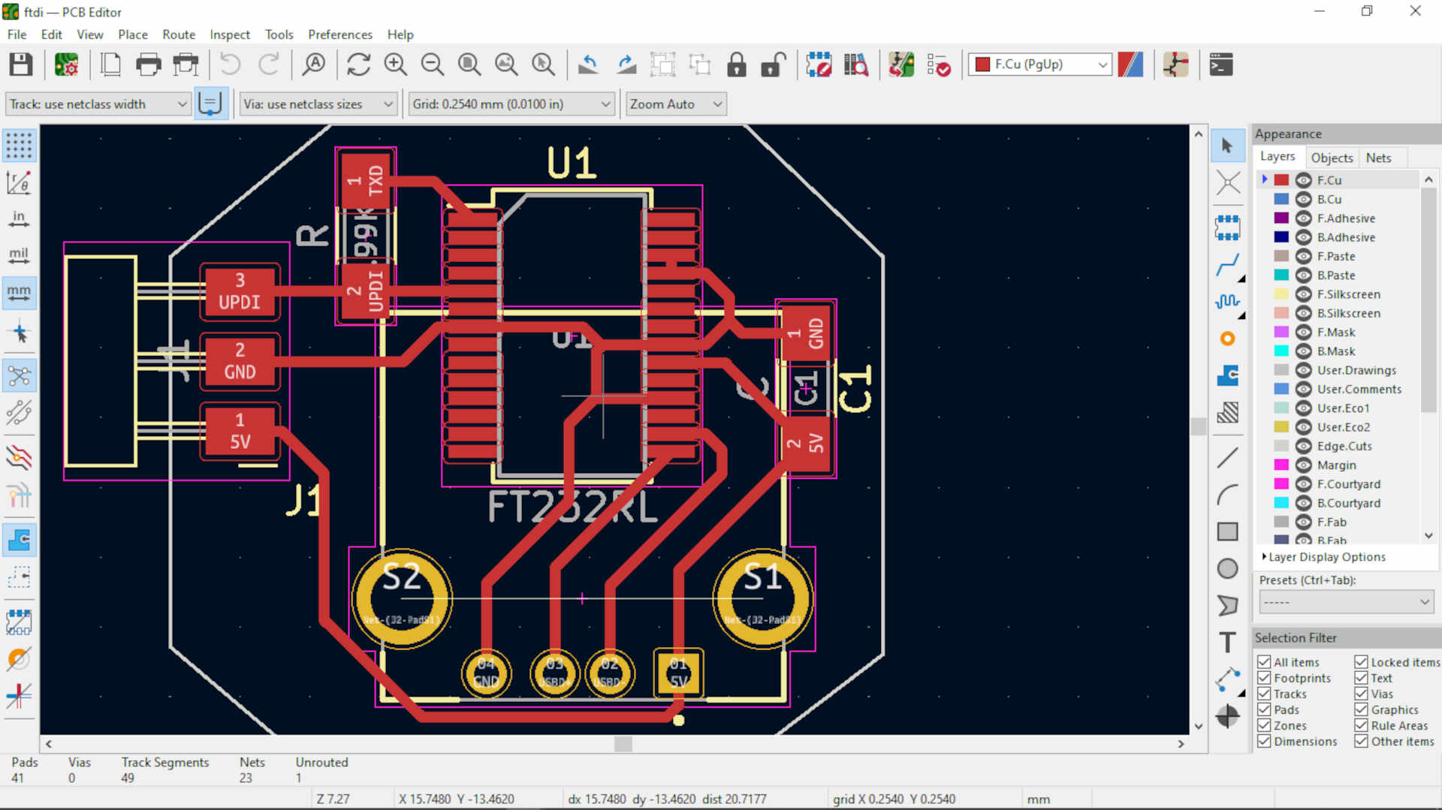Click the horizontal canvas scrollbar
The image size is (1442, 810).
coord(623,744)
